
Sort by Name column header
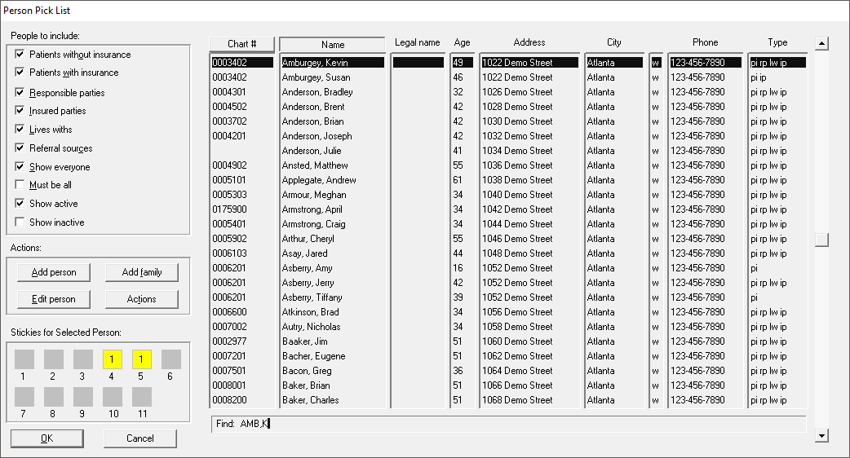(332, 44)
